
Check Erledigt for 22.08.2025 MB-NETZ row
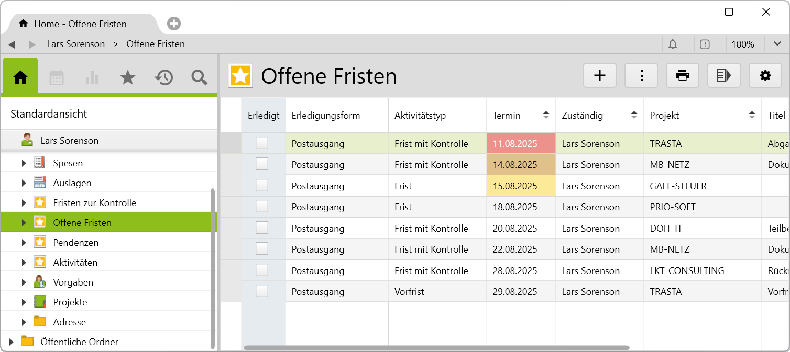262,248
